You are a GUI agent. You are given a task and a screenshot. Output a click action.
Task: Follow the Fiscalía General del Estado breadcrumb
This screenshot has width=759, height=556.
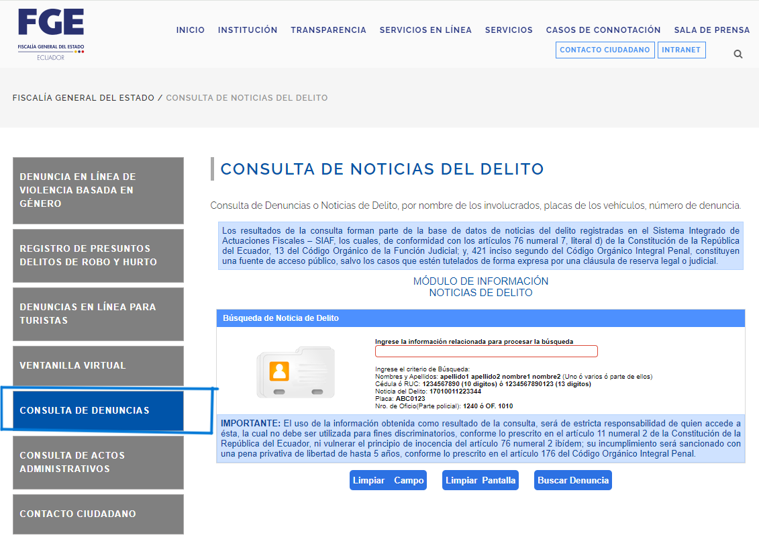(x=83, y=98)
